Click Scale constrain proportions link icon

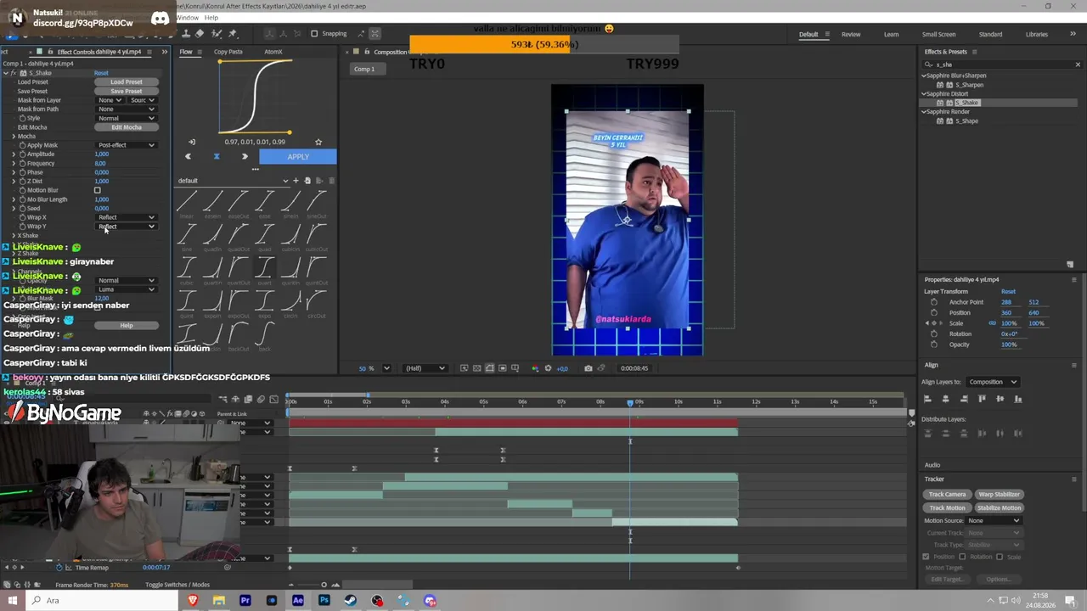(x=992, y=323)
